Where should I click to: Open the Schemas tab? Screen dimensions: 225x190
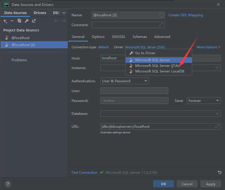[140, 37]
